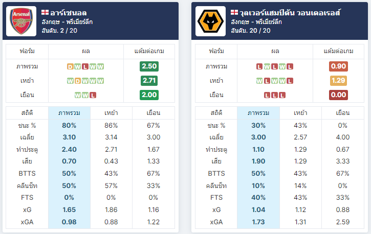Click the Arsenal club crest logo
This screenshot has width=371, height=234.
click(21, 21)
